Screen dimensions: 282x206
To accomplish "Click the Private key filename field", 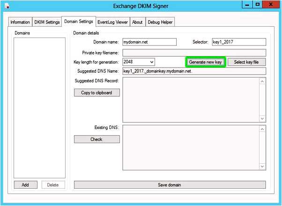I will [x=194, y=53].
